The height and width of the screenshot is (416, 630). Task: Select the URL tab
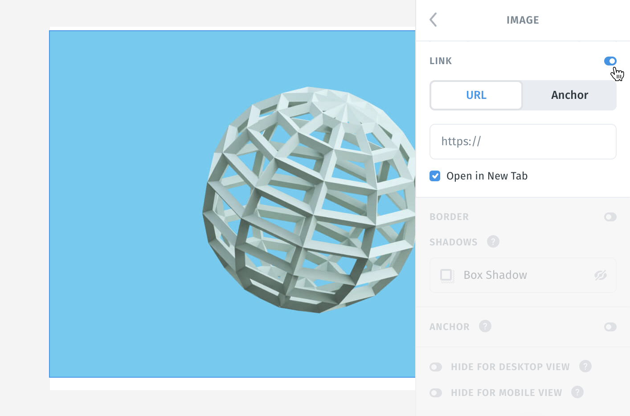(476, 95)
